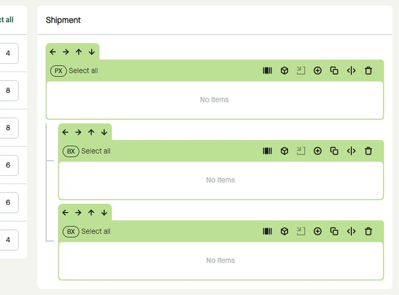This screenshot has width=399, height=295.
Task: Select all items in the first BX package
Action: point(96,151)
